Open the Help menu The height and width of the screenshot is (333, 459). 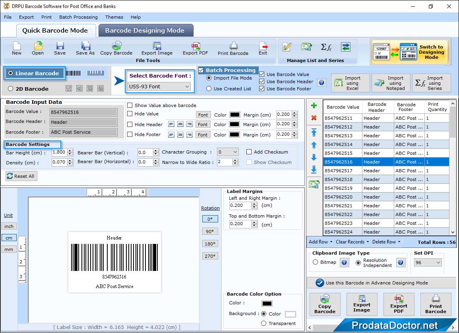click(136, 17)
